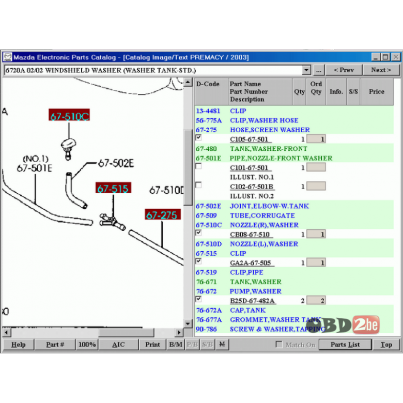Viewport: 403px width, 403px height.
Task: Select the 67-501E PIPE,NOZZLE-FRONT WASHER row
Action: [294, 158]
